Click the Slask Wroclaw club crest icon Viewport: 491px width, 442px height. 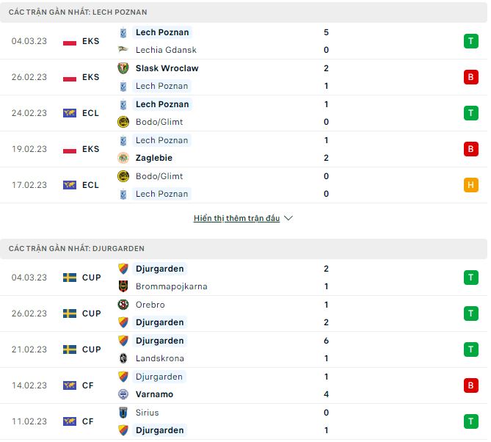[123, 68]
